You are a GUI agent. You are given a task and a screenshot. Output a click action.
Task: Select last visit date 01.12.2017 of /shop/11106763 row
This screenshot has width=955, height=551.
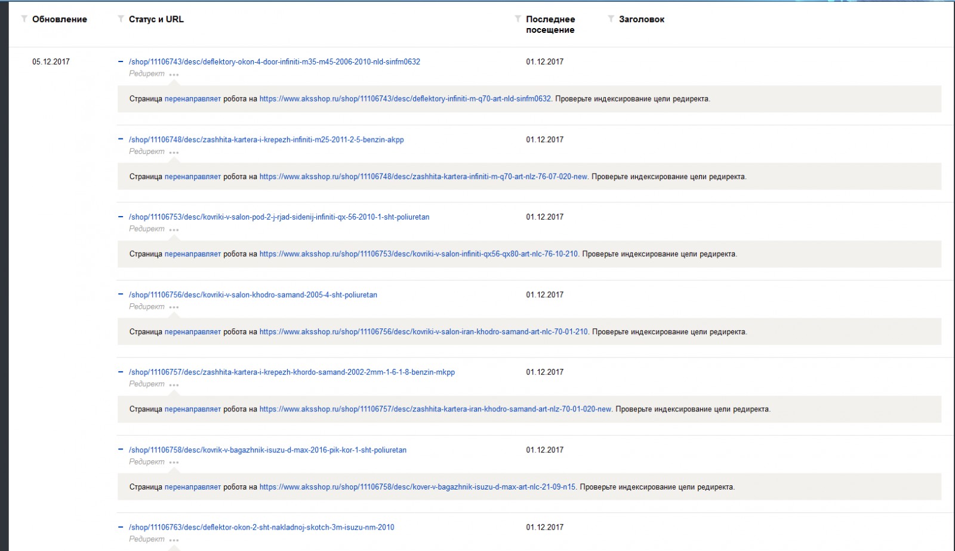tap(545, 527)
